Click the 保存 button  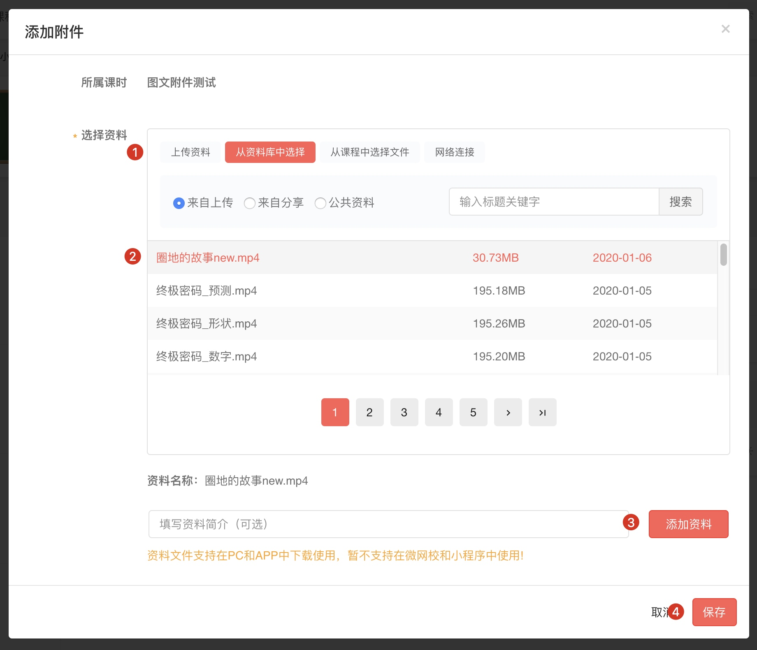click(x=714, y=612)
